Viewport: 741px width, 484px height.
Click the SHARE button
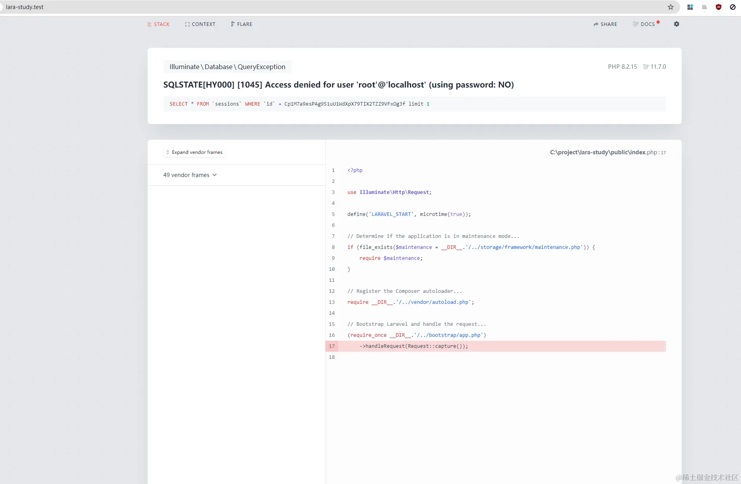coord(608,24)
